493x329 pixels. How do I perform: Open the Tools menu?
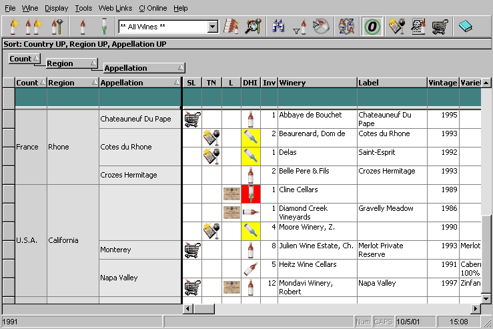coord(83,8)
